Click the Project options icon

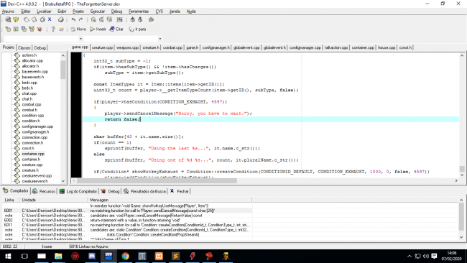(151, 19)
